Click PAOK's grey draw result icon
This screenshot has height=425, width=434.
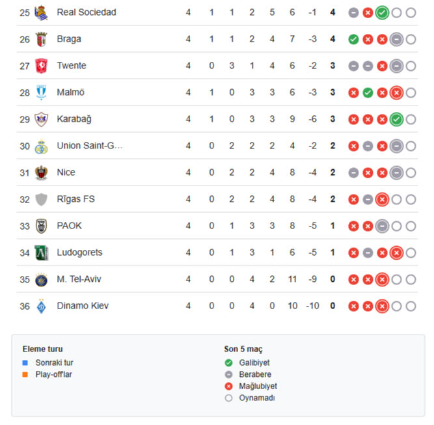pyautogui.click(x=382, y=226)
